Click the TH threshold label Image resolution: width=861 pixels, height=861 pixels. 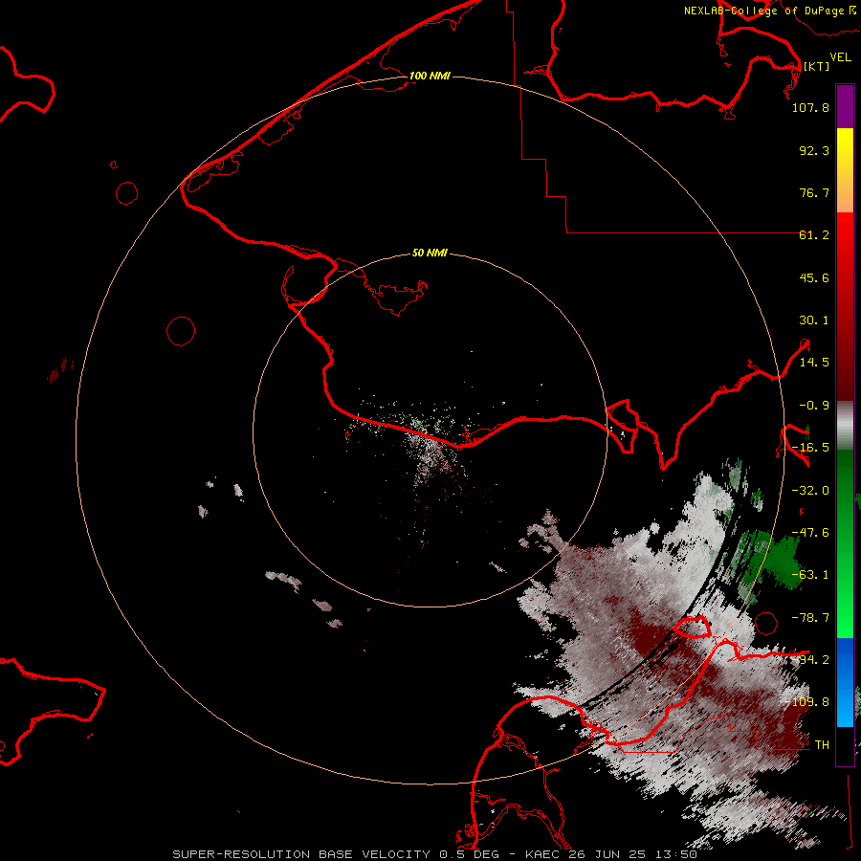822,745
